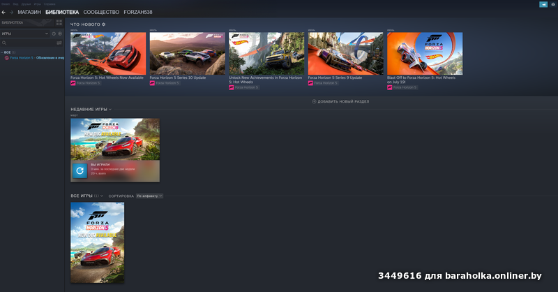Viewport: 558px width, 292px height.
Task: Open advanced filter options icon in search bar
Action: click(x=59, y=43)
